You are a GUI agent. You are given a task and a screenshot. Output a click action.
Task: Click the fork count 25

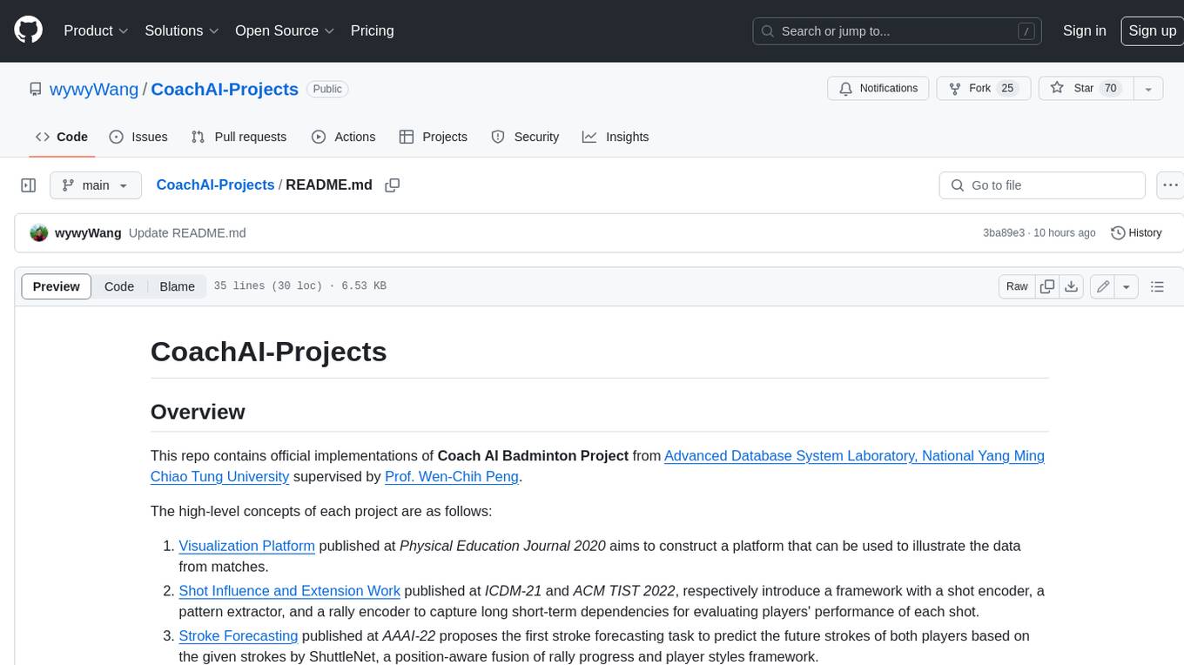[x=1007, y=89]
